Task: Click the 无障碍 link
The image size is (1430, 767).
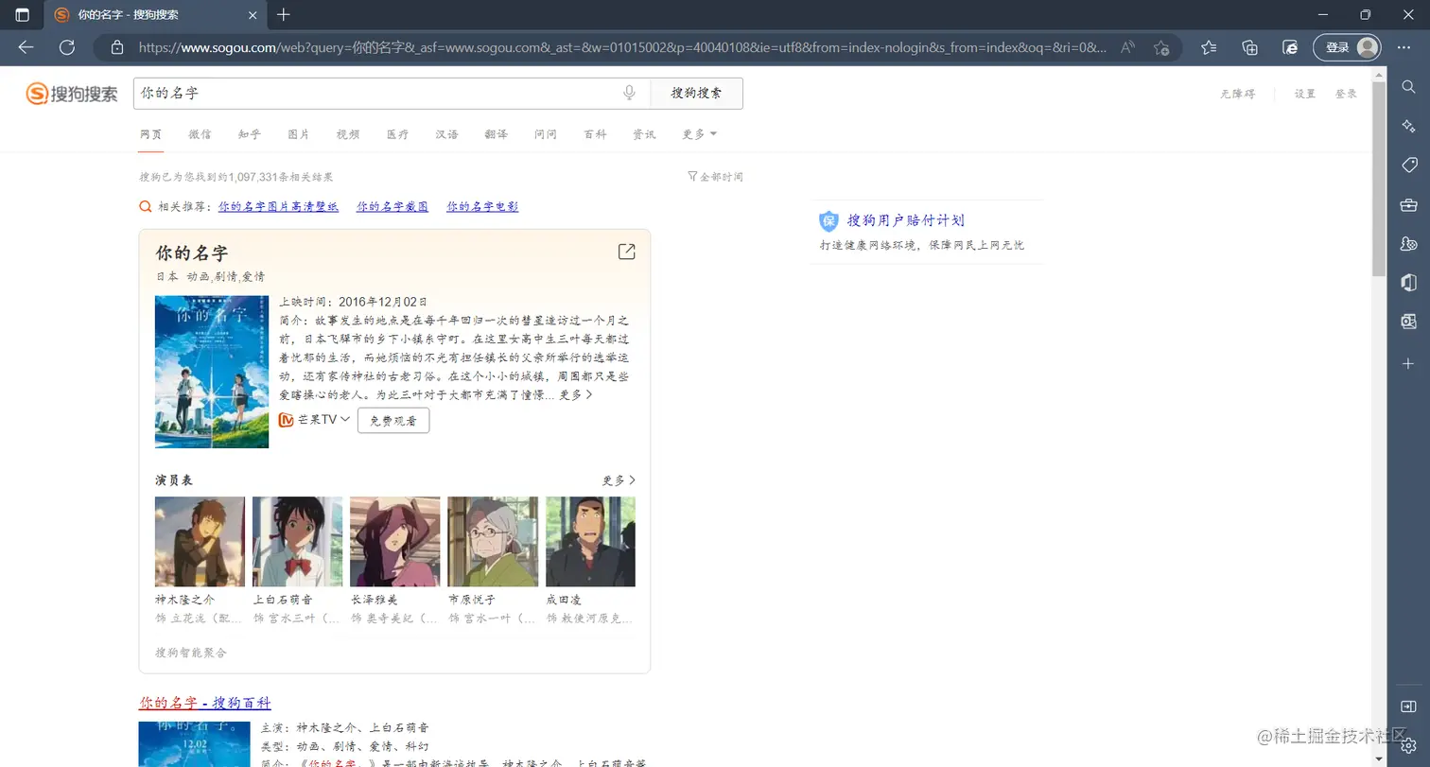Action: pyautogui.click(x=1238, y=94)
